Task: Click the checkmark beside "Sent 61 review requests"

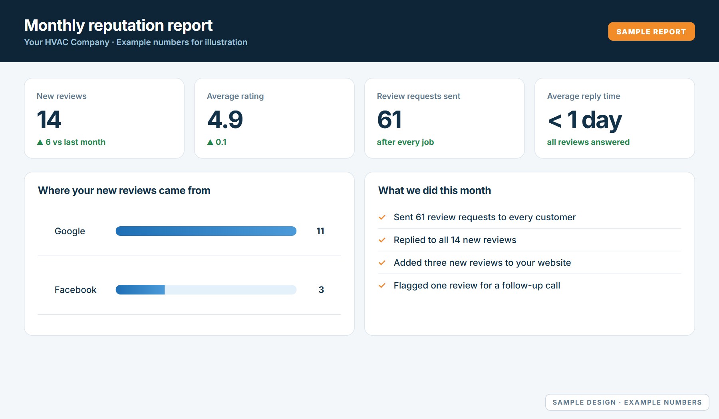Action: [x=382, y=217]
